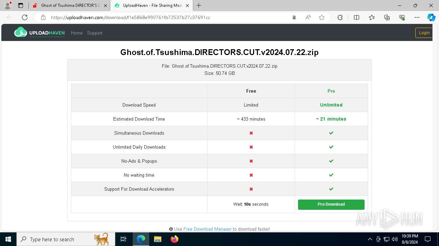Toggle split screen view
The width and height of the screenshot is (439, 246).
coord(356,17)
